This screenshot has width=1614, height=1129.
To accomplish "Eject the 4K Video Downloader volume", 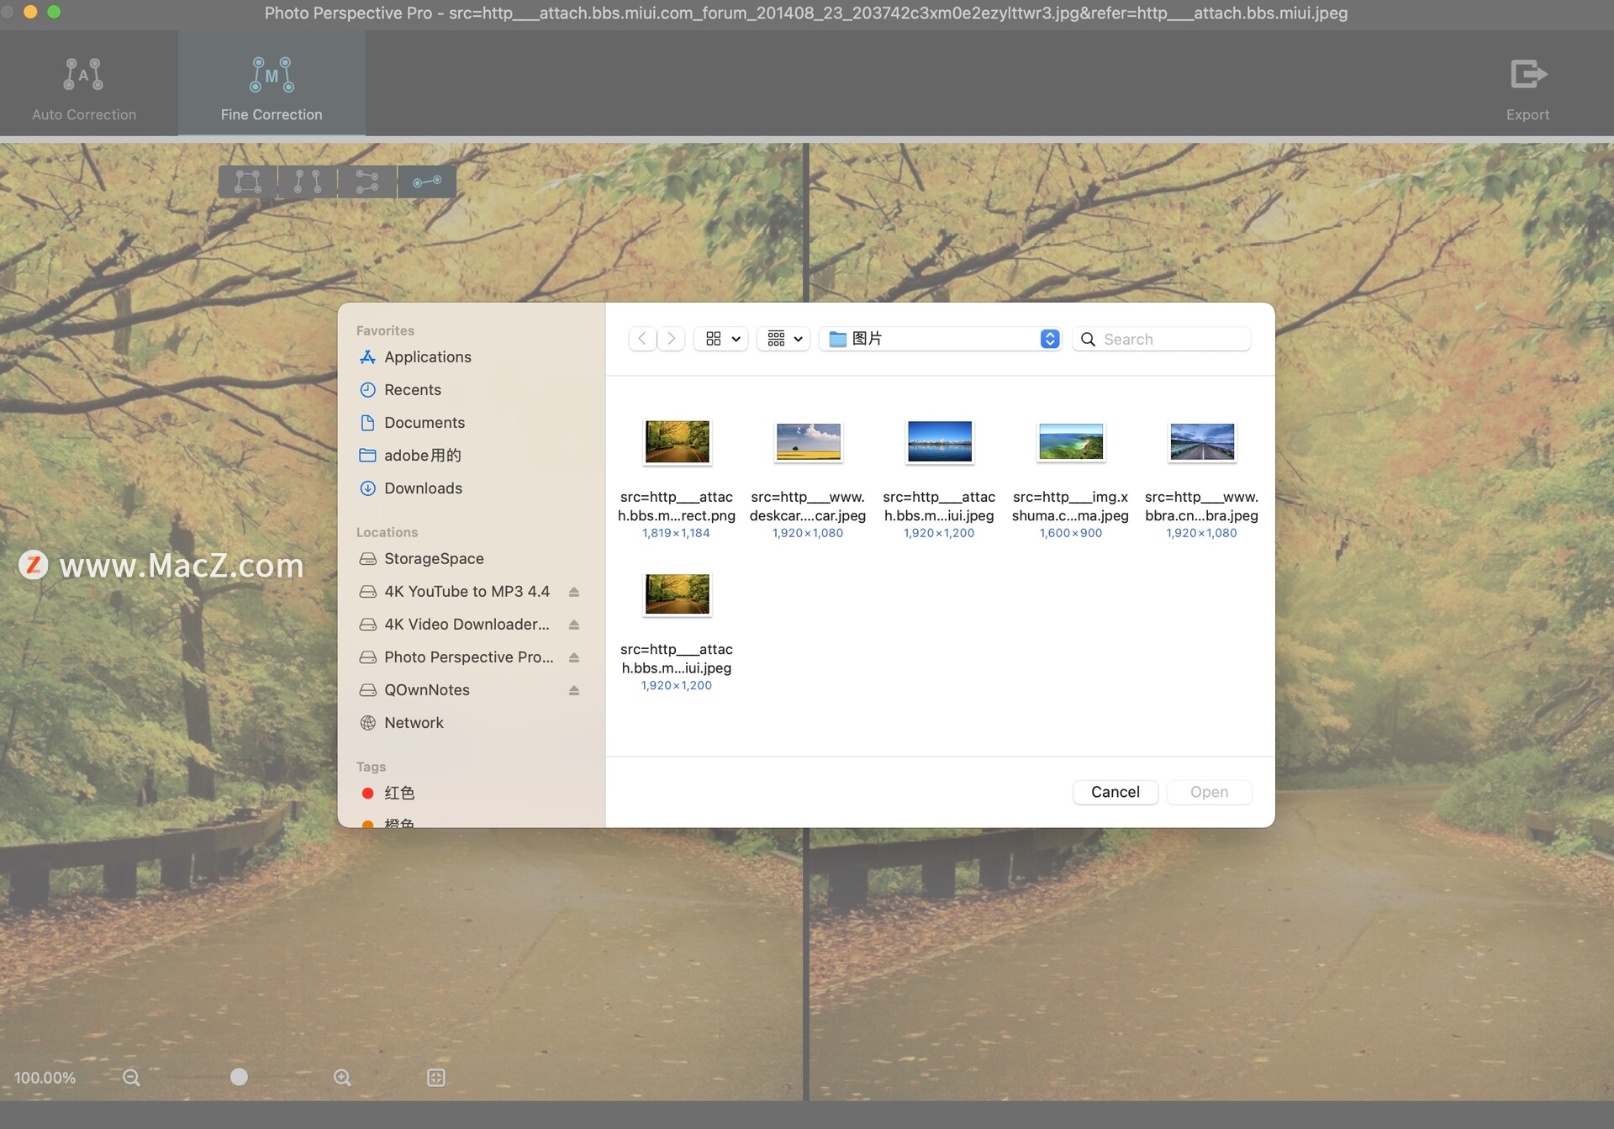I will coord(574,625).
